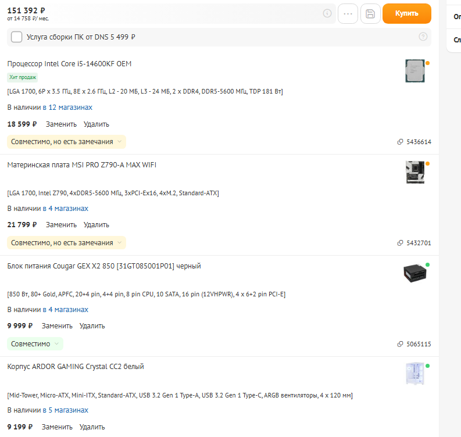Viewport: 461px width, 437px height.
Task: Click the motherboard price 21 799 ₽
Action: click(22, 225)
